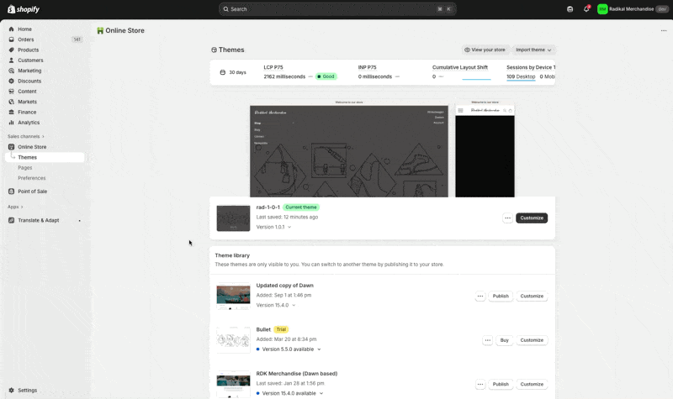Screen dimensions: 673x399
Task: Expand the Apps section
Action: coord(15,207)
